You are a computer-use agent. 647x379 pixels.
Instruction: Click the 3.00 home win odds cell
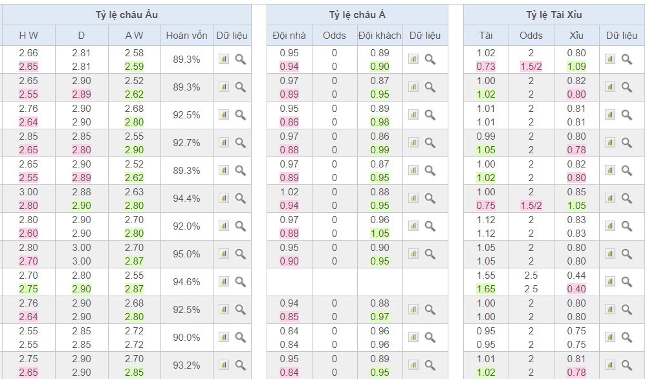click(x=28, y=192)
